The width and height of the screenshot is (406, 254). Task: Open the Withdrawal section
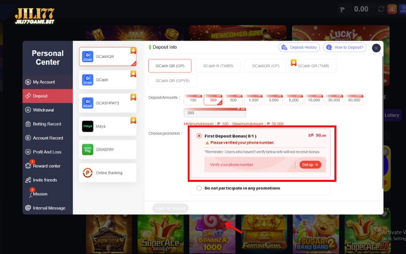pos(48,110)
